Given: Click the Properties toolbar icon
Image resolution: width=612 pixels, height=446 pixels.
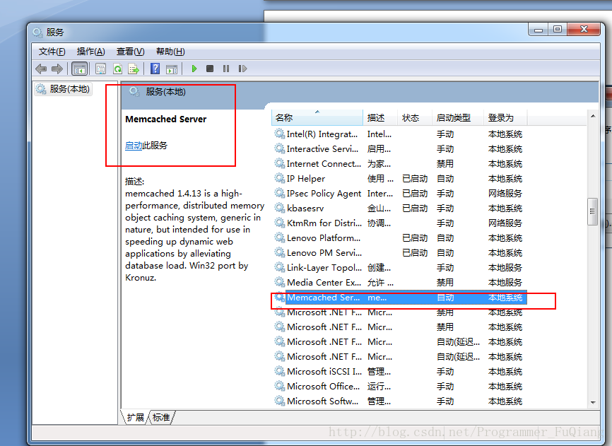Looking at the screenshot, I should [x=100, y=69].
